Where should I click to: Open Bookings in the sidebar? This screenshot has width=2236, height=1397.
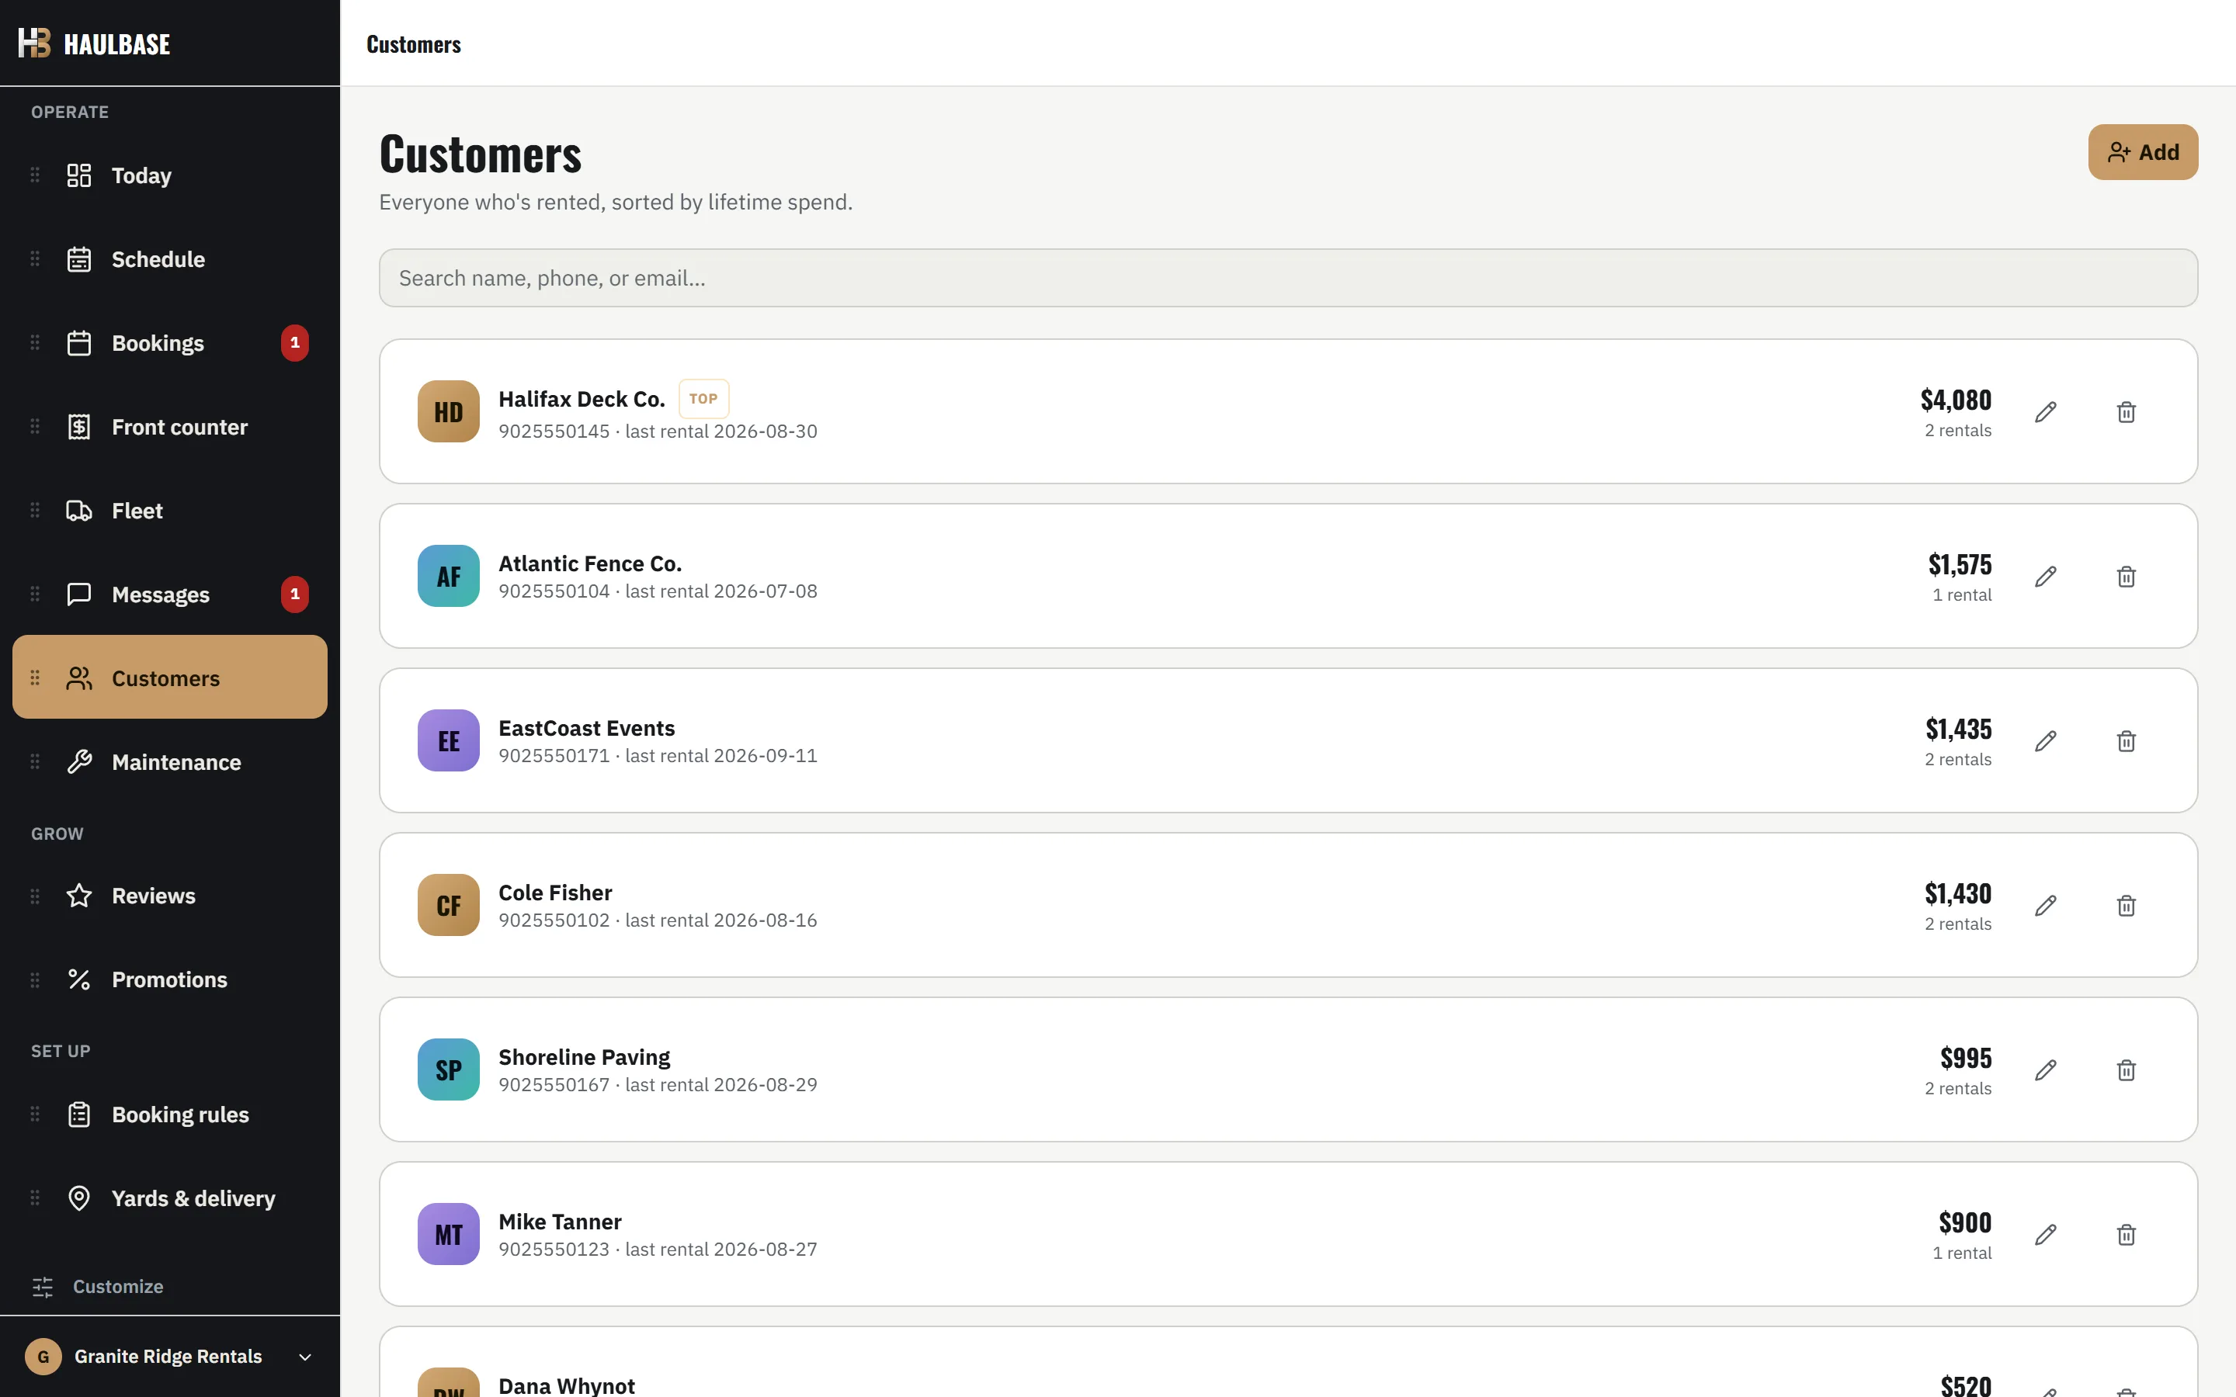tap(170, 344)
